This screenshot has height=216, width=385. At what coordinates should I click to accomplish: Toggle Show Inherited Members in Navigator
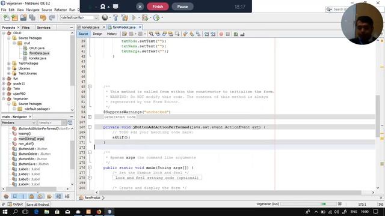tap(7, 196)
